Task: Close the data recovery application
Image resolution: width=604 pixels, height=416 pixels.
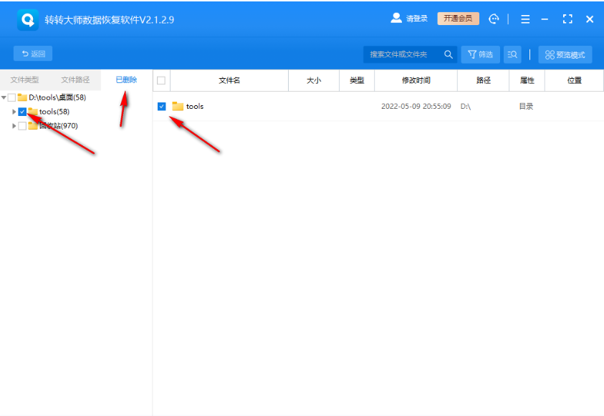Action: coord(590,19)
